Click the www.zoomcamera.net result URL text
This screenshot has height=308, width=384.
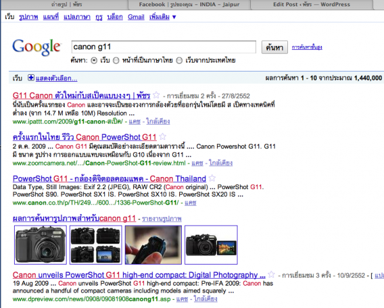coord(99,163)
